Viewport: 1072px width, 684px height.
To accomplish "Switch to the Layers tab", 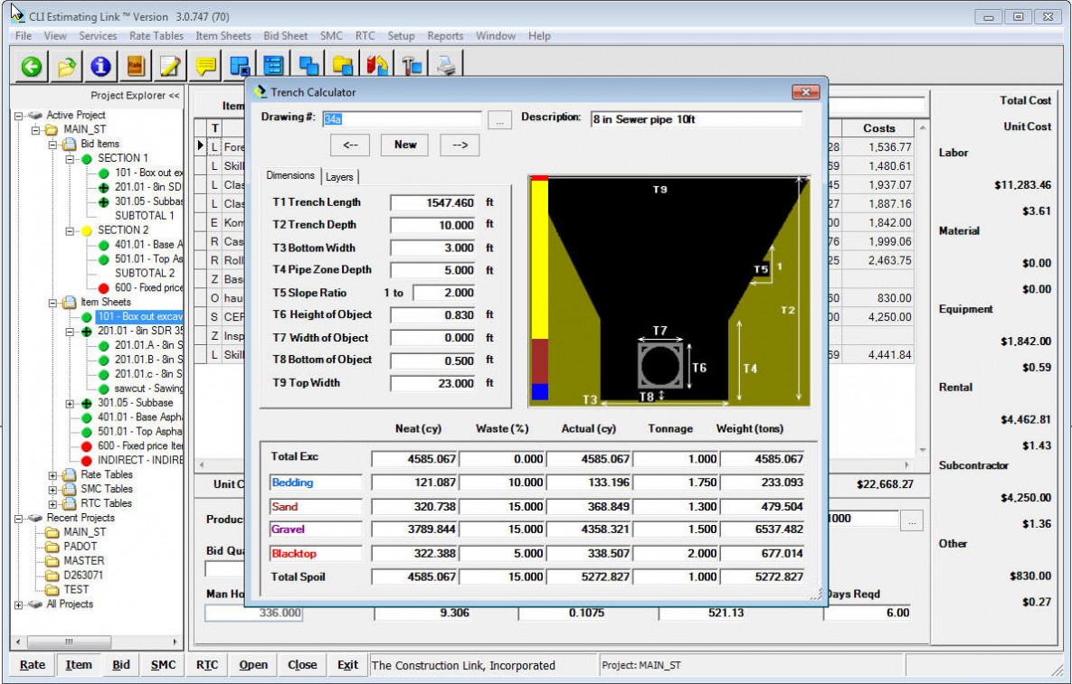I will point(339,177).
